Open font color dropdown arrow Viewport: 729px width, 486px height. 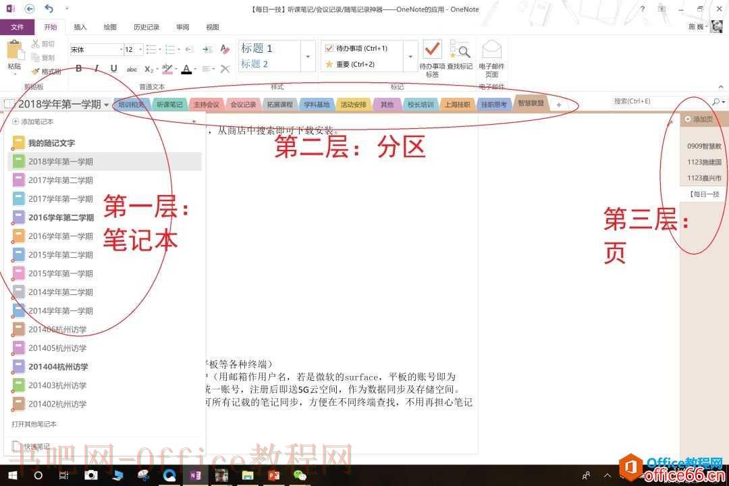(195, 70)
